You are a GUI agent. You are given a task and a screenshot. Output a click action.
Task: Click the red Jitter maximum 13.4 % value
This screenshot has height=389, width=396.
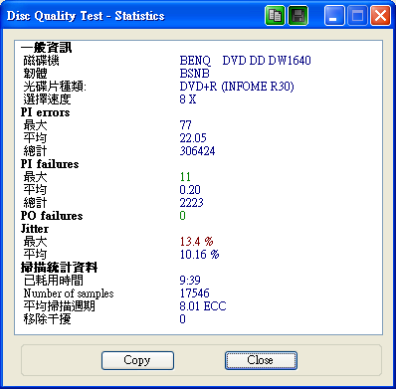pyautogui.click(x=197, y=242)
